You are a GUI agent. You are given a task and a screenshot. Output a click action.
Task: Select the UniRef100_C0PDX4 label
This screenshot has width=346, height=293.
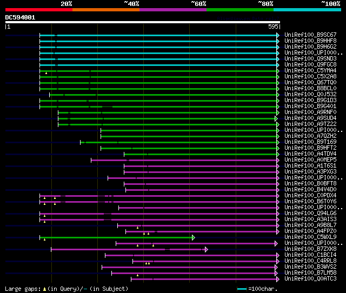tap(310, 196)
